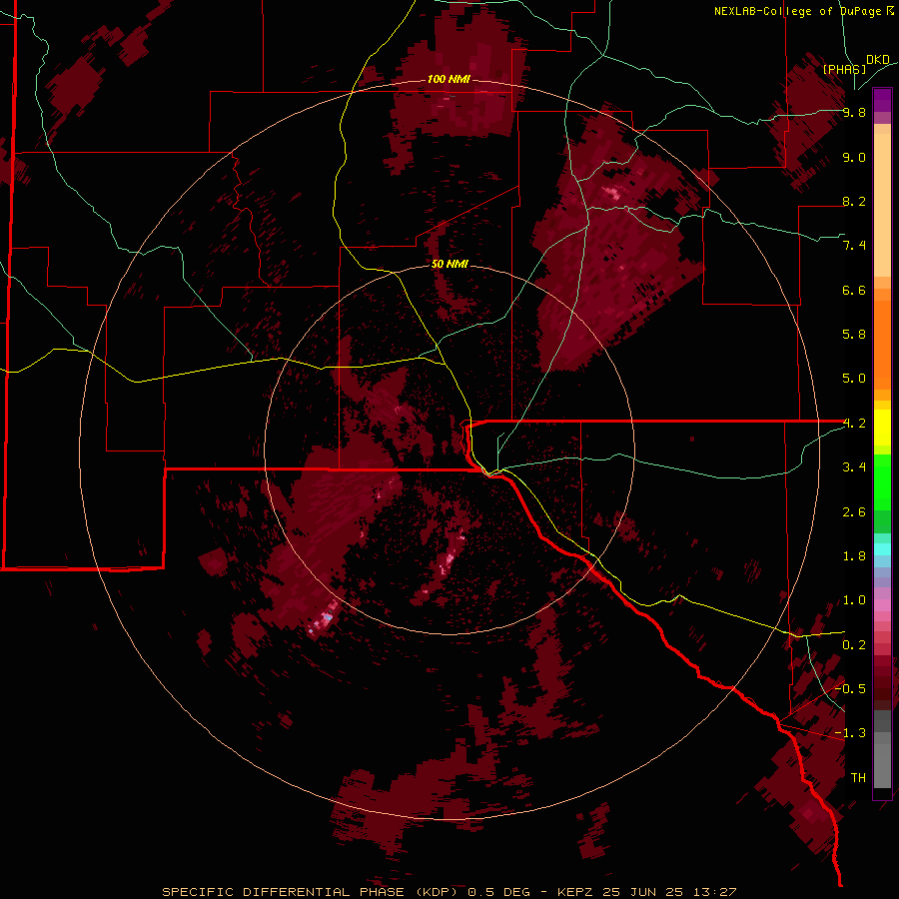Click the '25 JUN 25 13:27' timestamp
This screenshot has width=899, height=899.
click(x=669, y=892)
